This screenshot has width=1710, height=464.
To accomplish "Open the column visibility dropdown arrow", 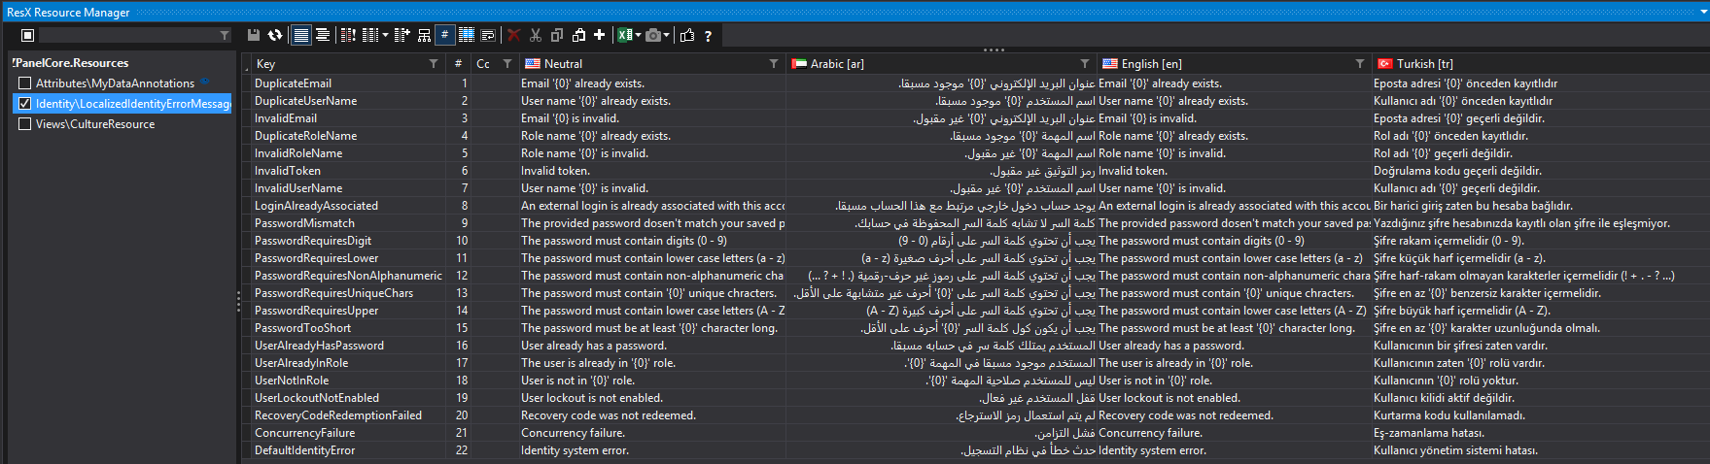I will click(x=385, y=36).
